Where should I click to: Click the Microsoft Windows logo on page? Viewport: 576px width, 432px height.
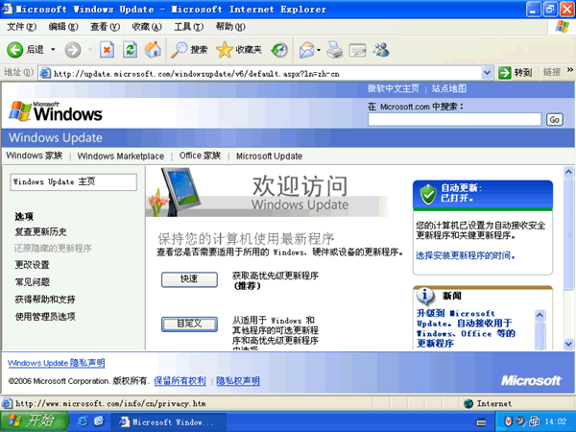point(56,111)
